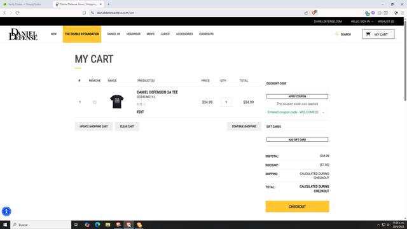Click the EDIT link under the 2A Tee
This screenshot has width=407, height=229.
pos(141,112)
